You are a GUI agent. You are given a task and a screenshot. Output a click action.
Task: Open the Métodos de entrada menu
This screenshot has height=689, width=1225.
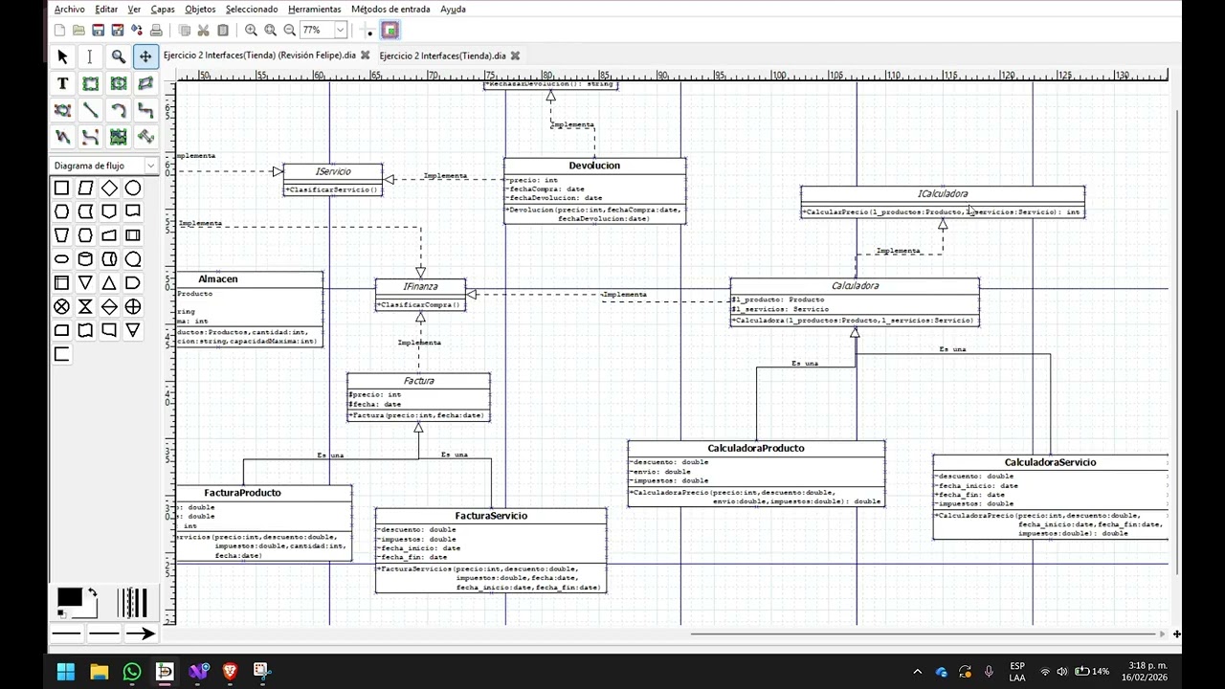click(x=391, y=9)
